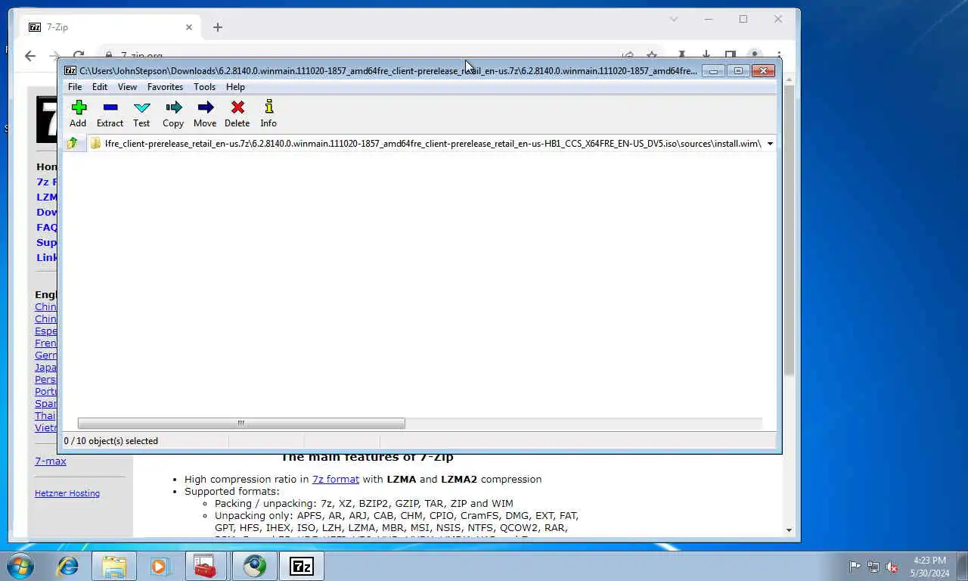Open the Edit menu in 7-Zip
Image resolution: width=968 pixels, height=581 pixels.
pyautogui.click(x=100, y=87)
